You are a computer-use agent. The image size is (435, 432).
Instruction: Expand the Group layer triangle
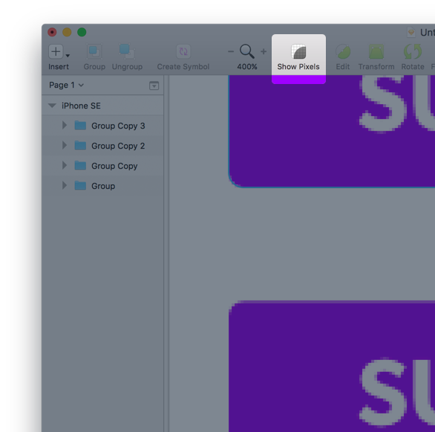click(65, 185)
